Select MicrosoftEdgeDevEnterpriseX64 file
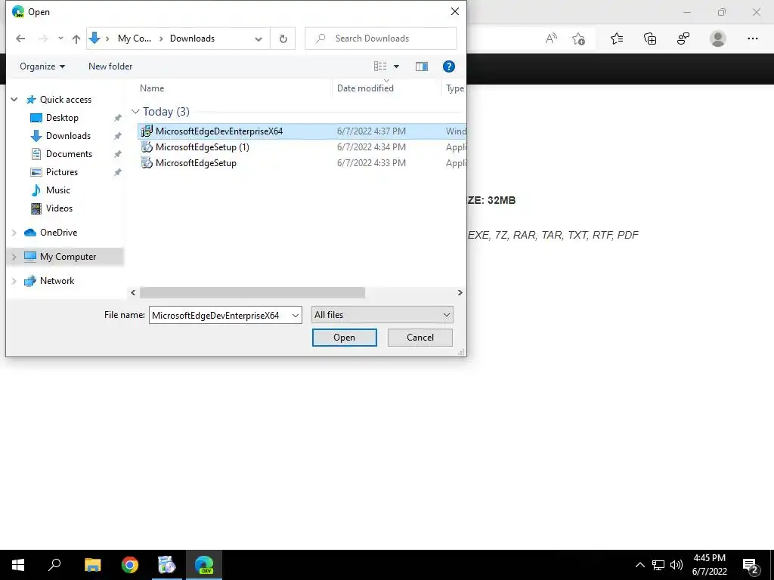This screenshot has height=580, width=774. click(x=302, y=131)
